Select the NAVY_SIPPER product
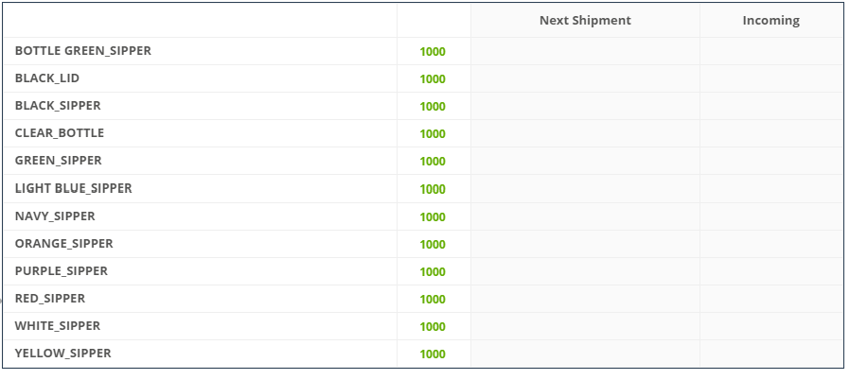Screen dimensions: 850x380 coord(55,216)
